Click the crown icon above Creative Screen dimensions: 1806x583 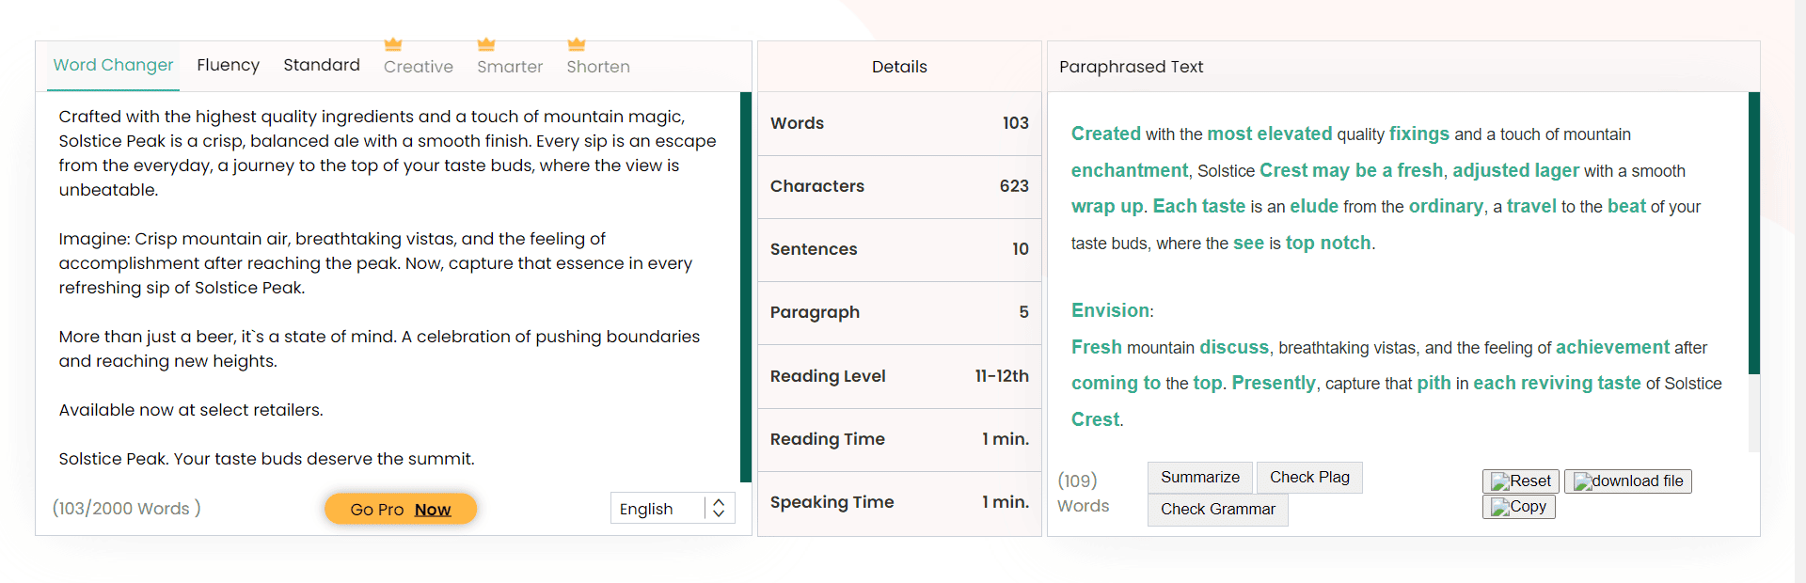tap(393, 44)
